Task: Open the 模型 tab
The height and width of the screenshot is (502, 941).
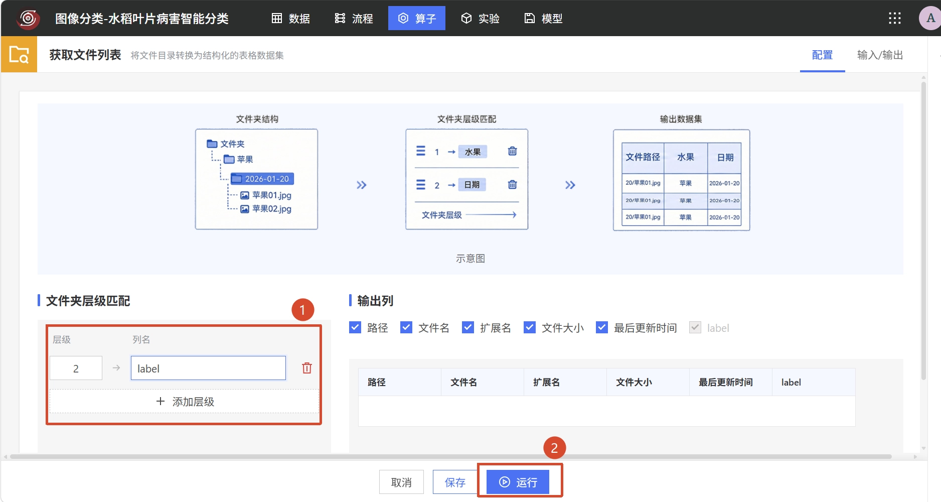Action: coord(543,19)
